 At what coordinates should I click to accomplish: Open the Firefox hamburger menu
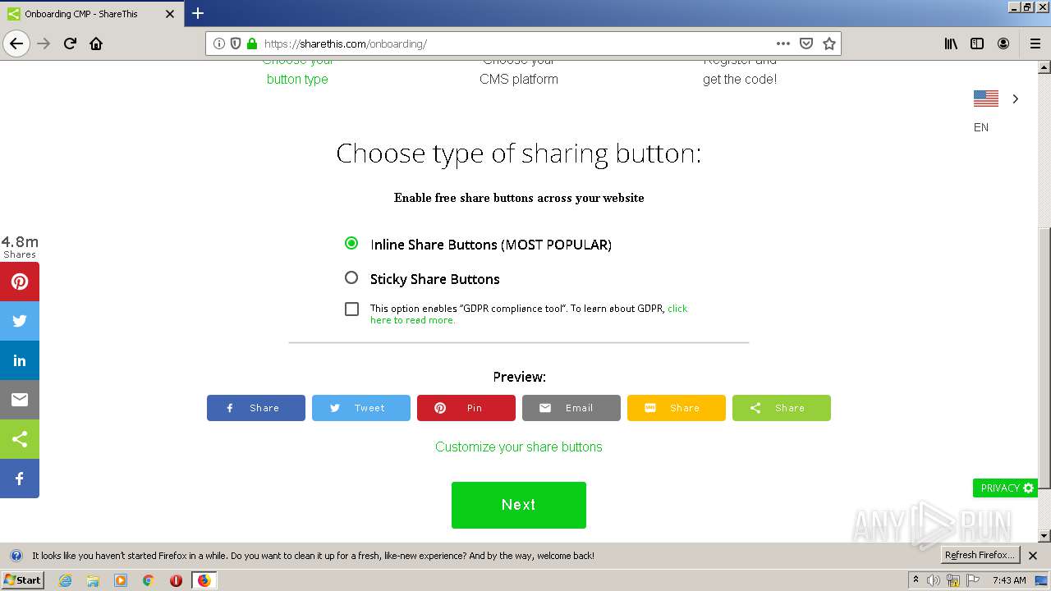(1035, 44)
